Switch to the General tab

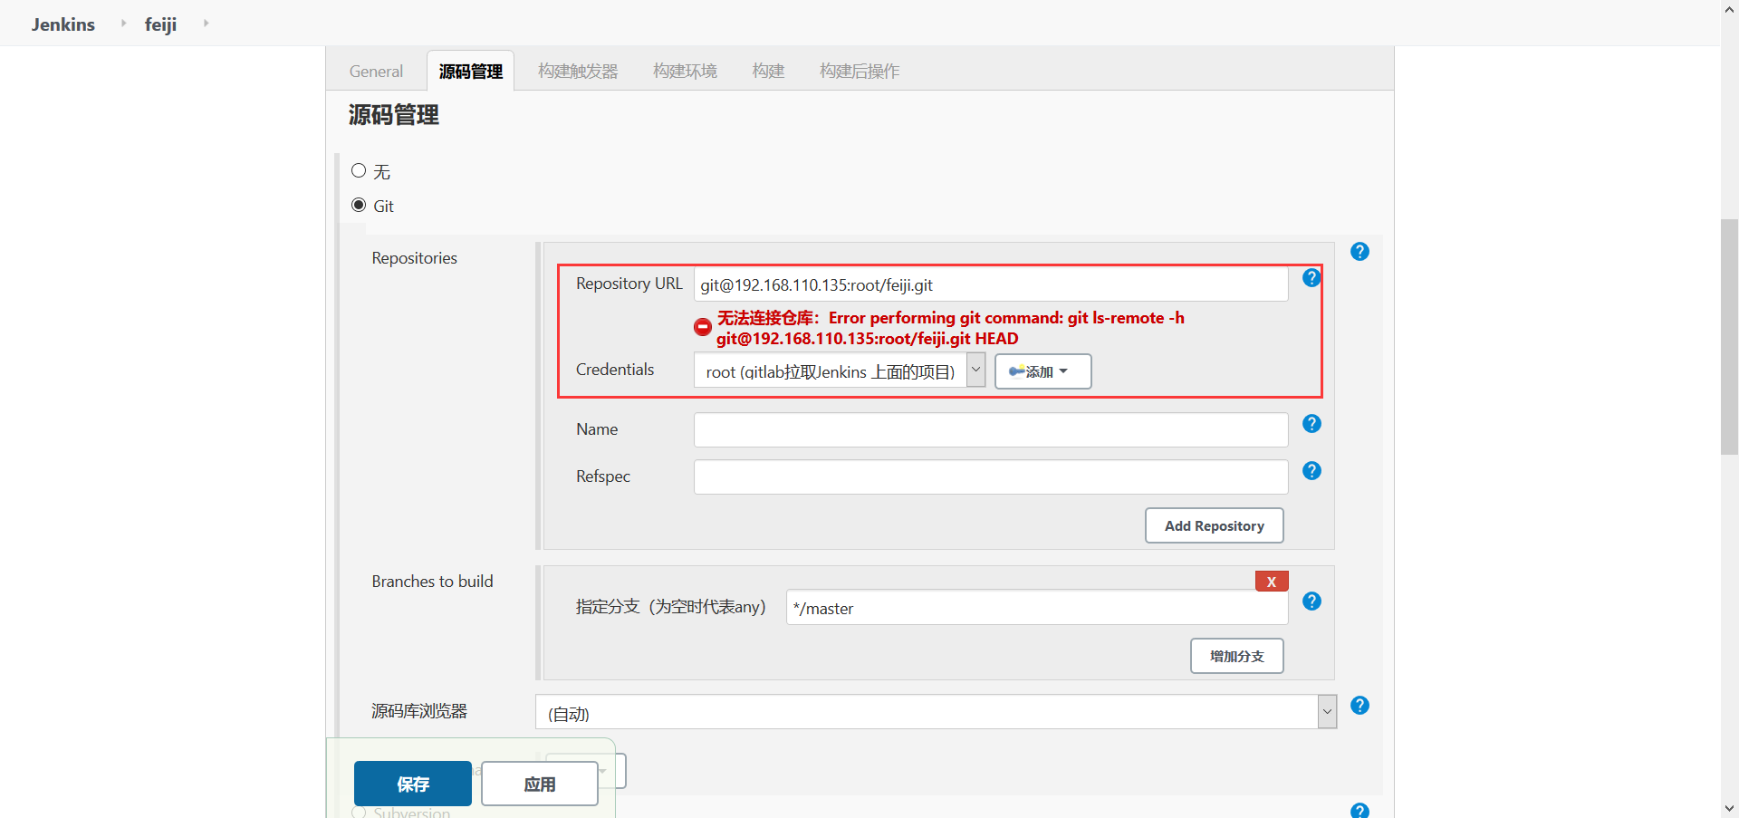coord(376,71)
